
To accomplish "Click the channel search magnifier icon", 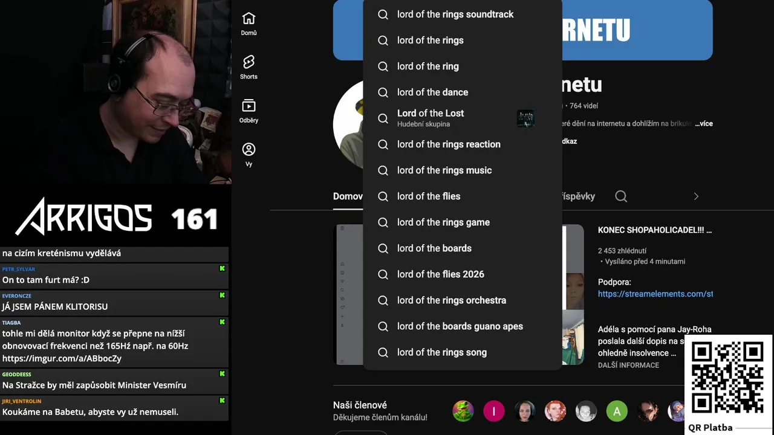I will (621, 196).
